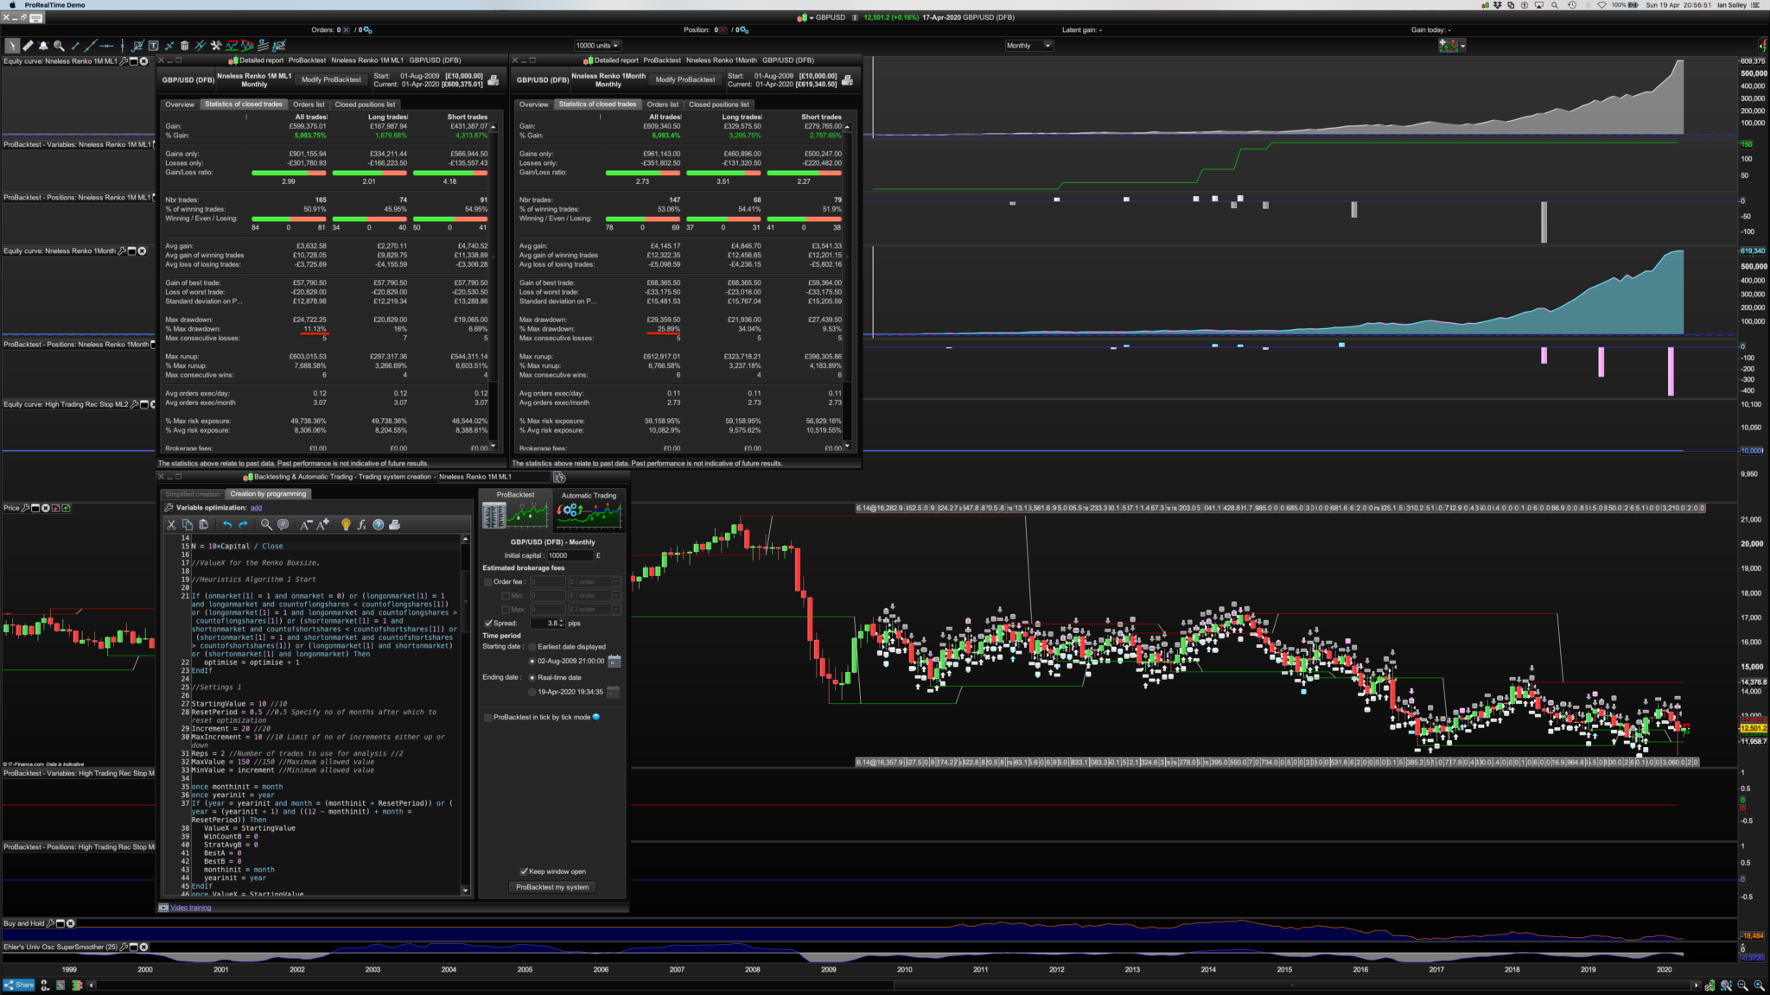The image size is (1770, 995).
Task: Open the fx function library icon
Action: tap(361, 524)
